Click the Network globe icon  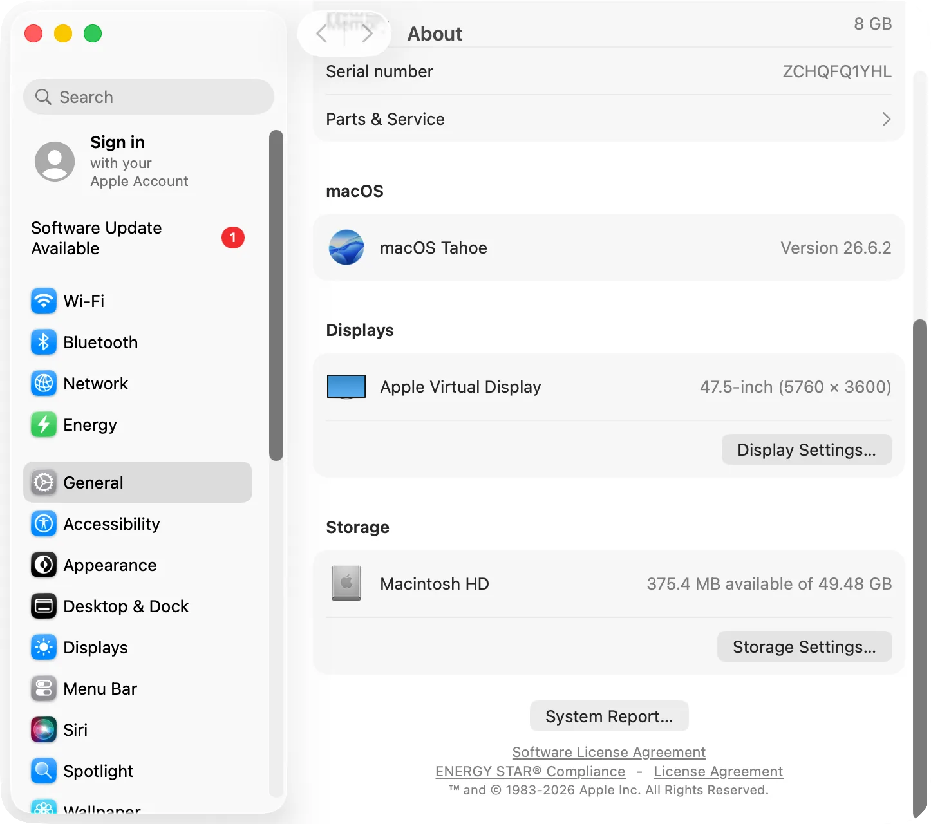44,383
